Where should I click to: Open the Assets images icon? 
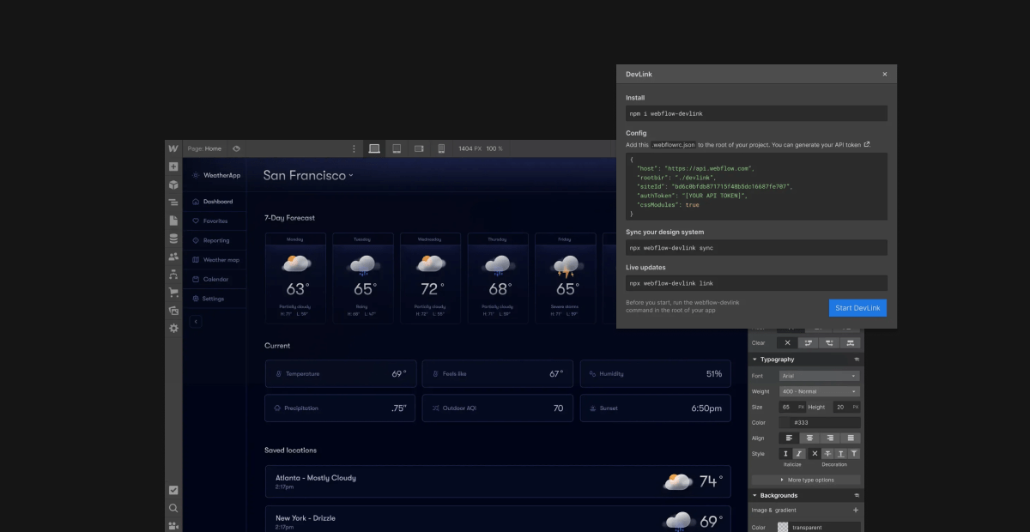(x=173, y=311)
